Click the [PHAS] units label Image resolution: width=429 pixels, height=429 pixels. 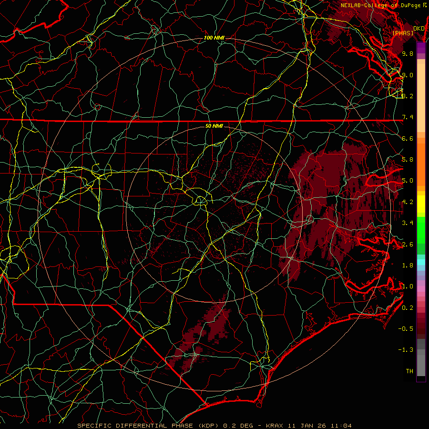coord(403,33)
